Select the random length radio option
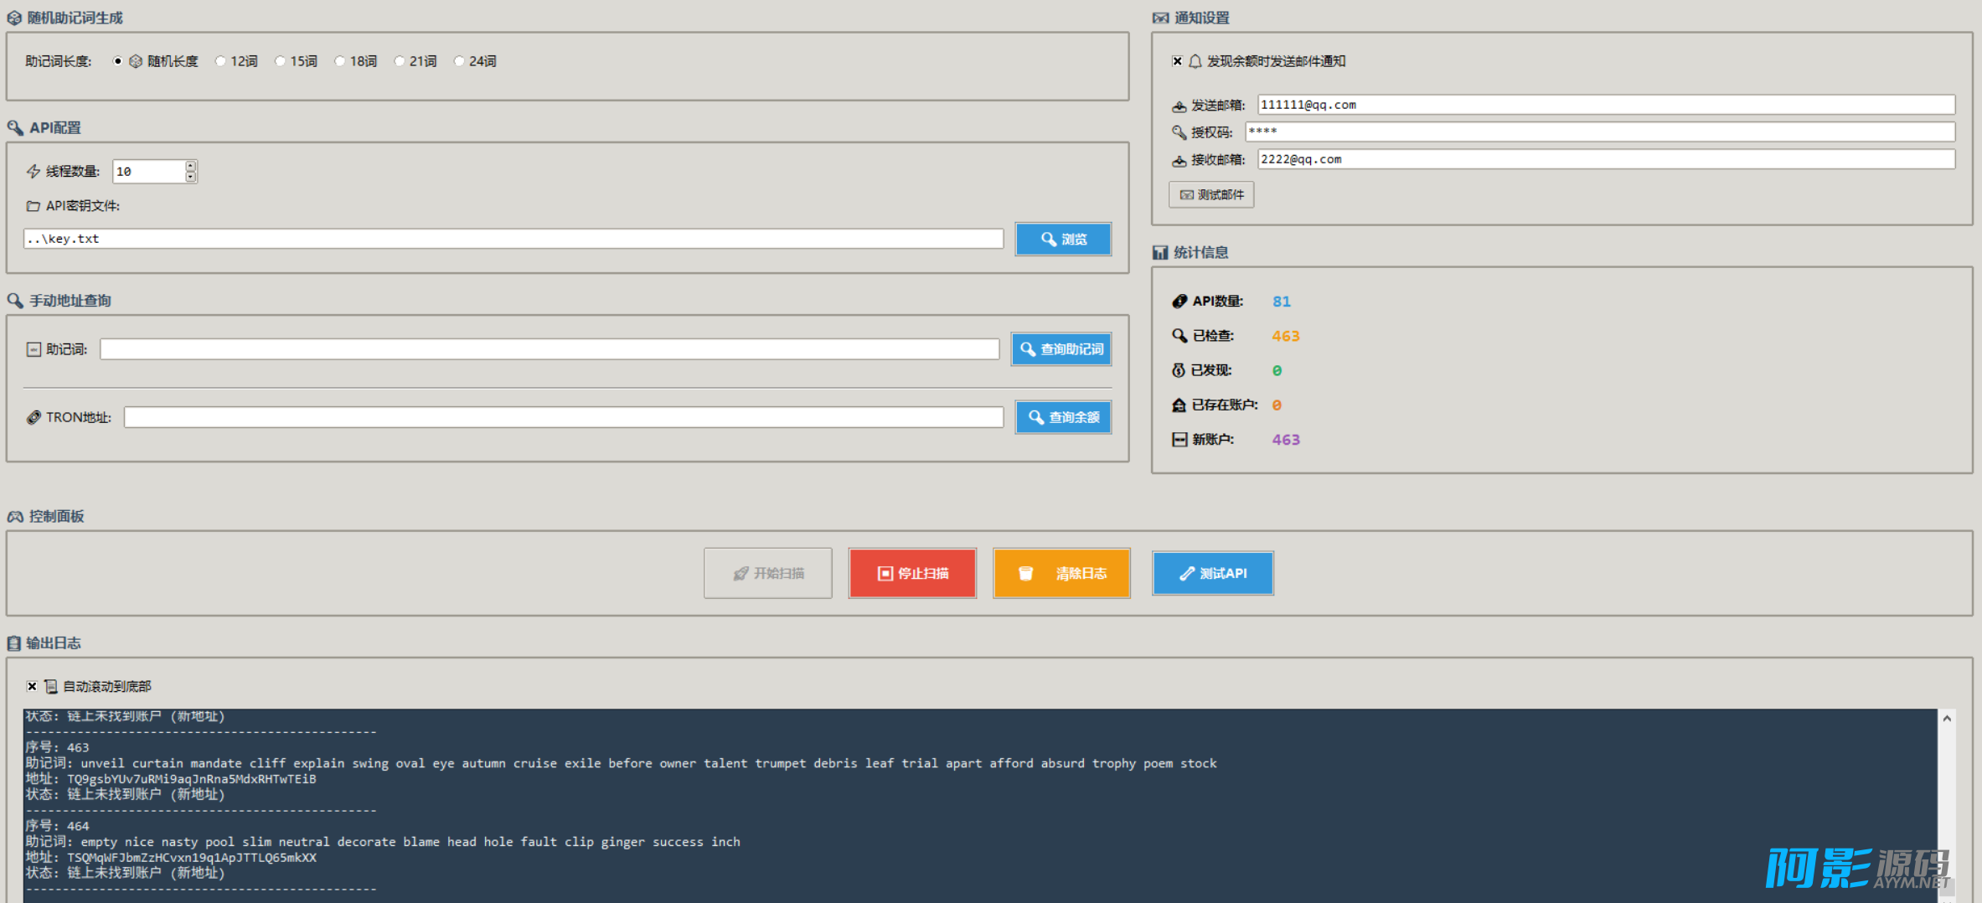1982x903 pixels. [118, 61]
